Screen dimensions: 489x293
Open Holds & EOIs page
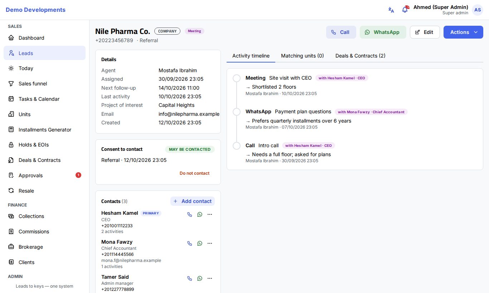point(44,145)
